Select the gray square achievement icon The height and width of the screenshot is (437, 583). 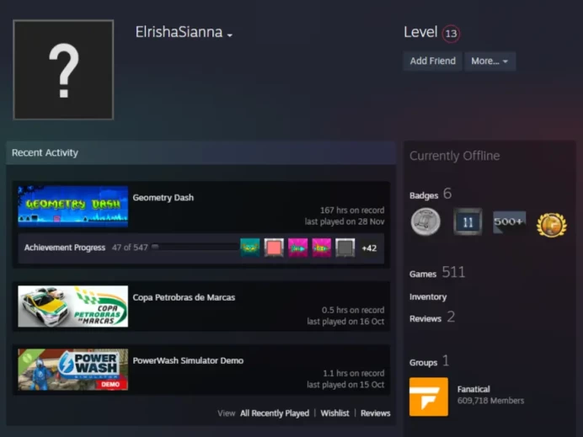click(x=345, y=248)
